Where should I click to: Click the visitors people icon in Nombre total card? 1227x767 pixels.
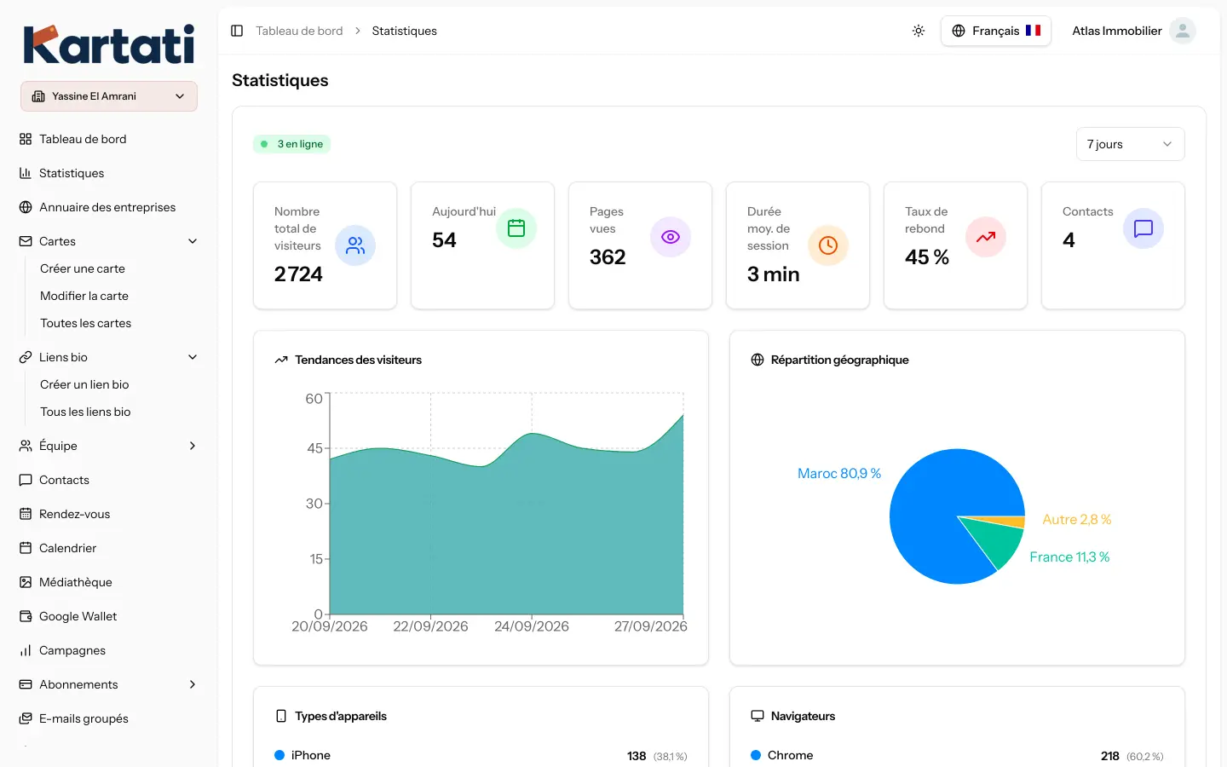coord(355,245)
